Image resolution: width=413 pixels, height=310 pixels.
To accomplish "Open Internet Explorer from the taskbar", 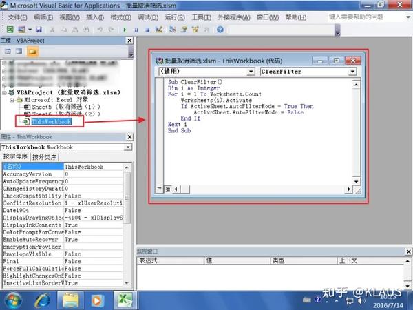I will coord(42,300).
